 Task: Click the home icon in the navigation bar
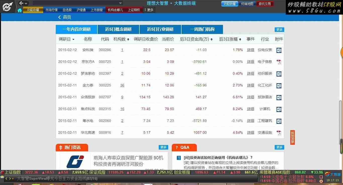pos(20,10)
